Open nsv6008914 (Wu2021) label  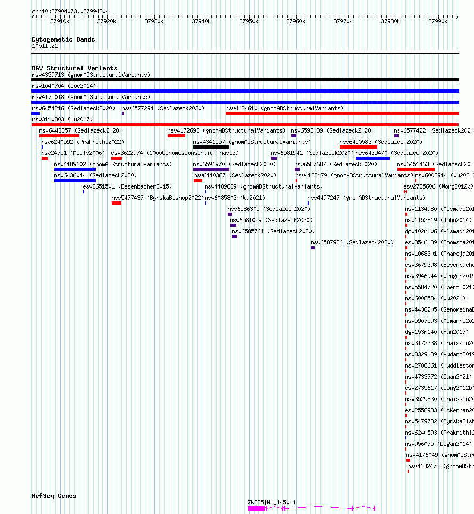point(445,175)
